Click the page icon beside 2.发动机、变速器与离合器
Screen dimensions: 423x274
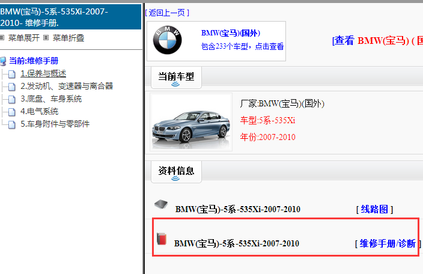[11, 87]
